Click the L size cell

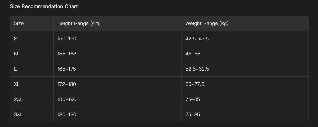[16, 69]
